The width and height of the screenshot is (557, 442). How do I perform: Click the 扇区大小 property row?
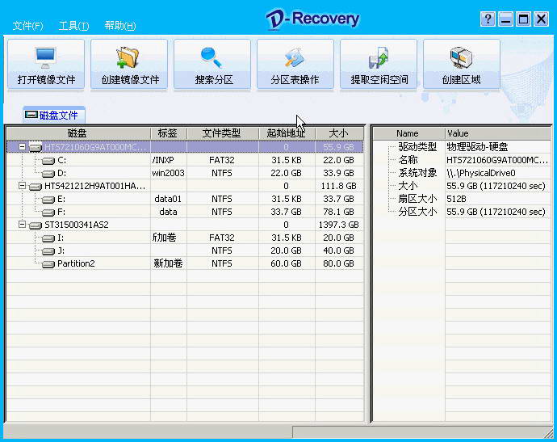[417, 199]
